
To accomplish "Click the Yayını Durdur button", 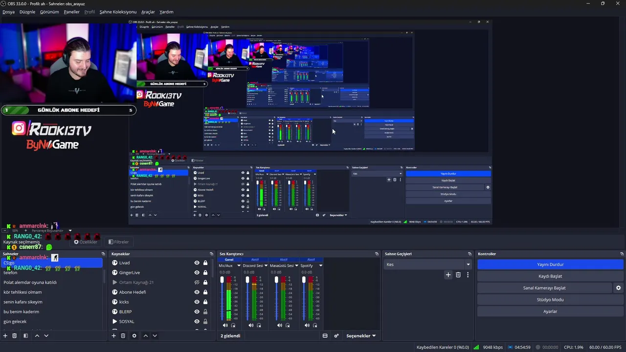I will coord(550,264).
